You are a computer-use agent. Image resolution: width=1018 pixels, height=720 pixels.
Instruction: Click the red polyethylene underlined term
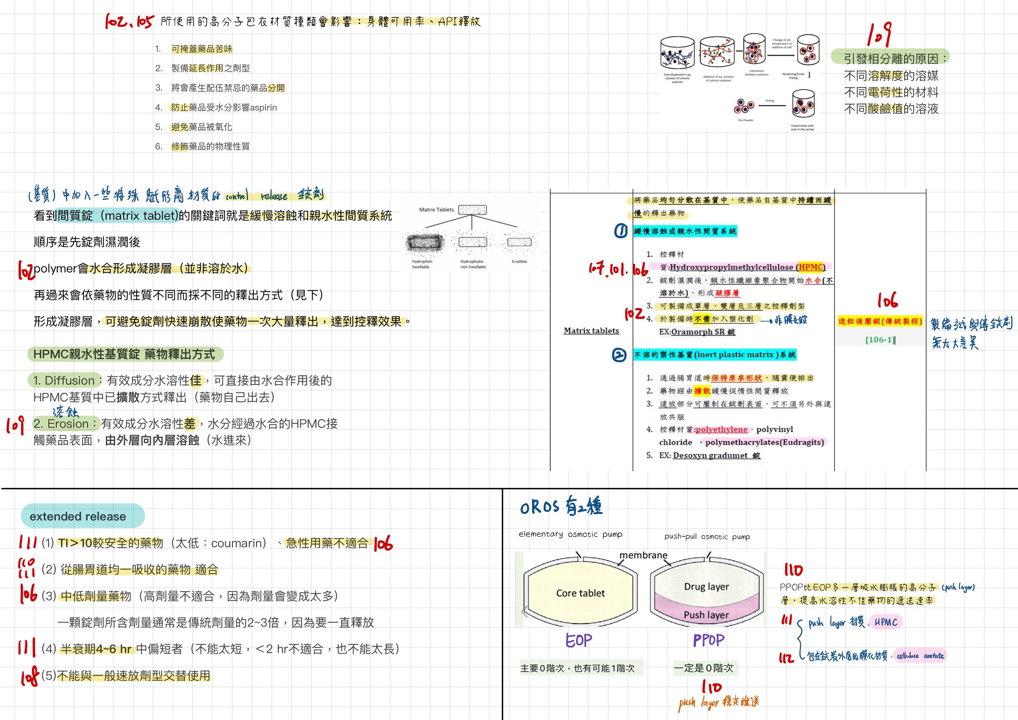tap(721, 429)
